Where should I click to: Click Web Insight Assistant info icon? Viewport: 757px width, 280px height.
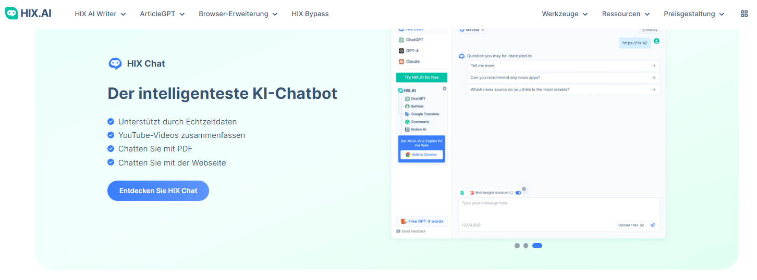click(x=512, y=193)
